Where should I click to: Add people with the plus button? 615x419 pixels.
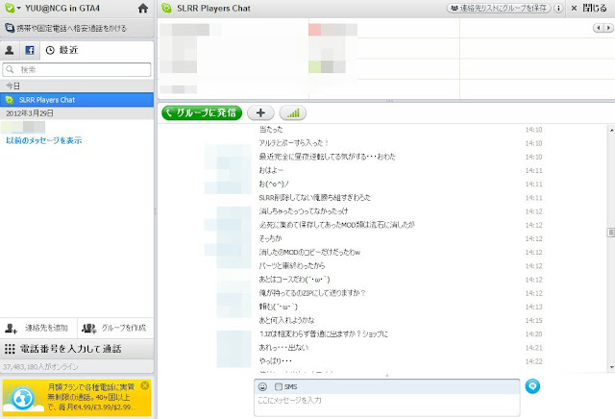(260, 113)
